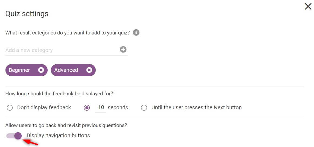
Task: Focus the Add a new category field
Action: pos(62,50)
